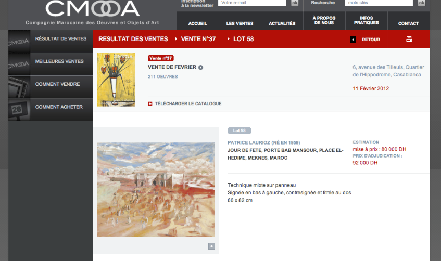Click the RETOUR back arrow icon
Image resolution: width=441 pixels, height=261 pixels.
[353, 40]
